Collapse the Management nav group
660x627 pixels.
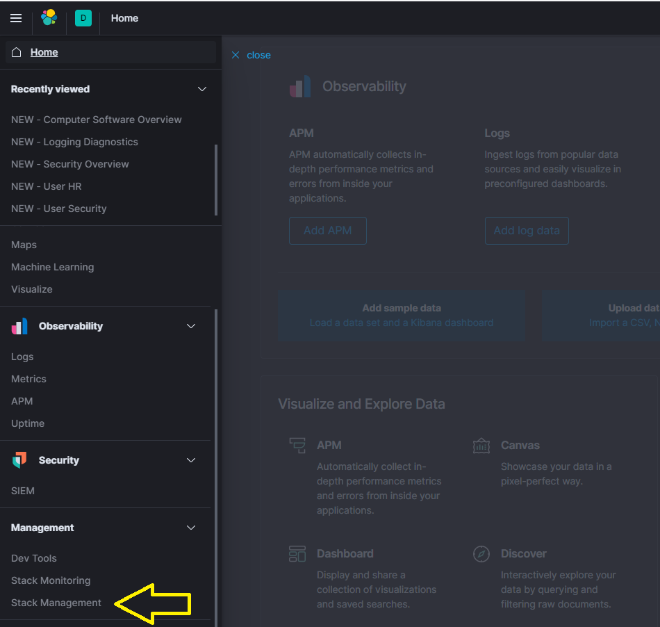[x=191, y=528]
